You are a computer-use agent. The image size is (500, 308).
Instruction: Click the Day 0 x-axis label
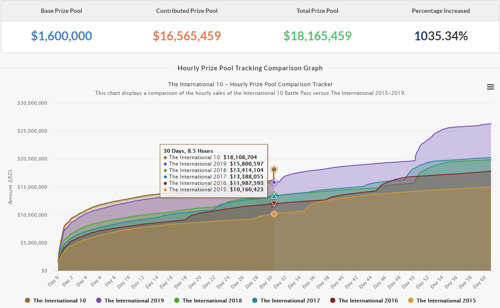[53, 281]
